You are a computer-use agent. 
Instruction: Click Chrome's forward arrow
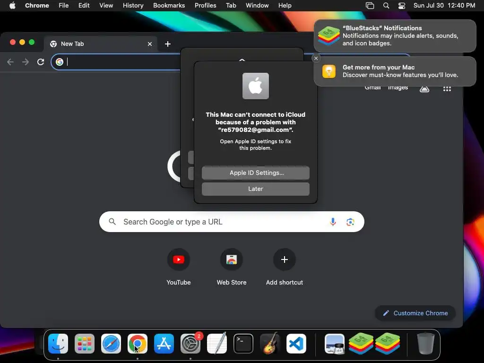click(x=26, y=62)
